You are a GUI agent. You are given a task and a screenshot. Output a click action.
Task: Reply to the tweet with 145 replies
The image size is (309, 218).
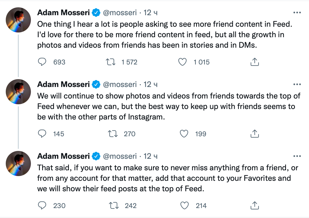[42, 134]
